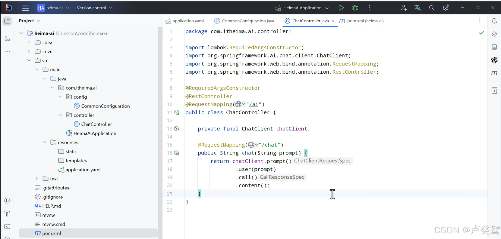
Task: Open the Notifications bell icon
Action: pyautogui.click(x=494, y=21)
